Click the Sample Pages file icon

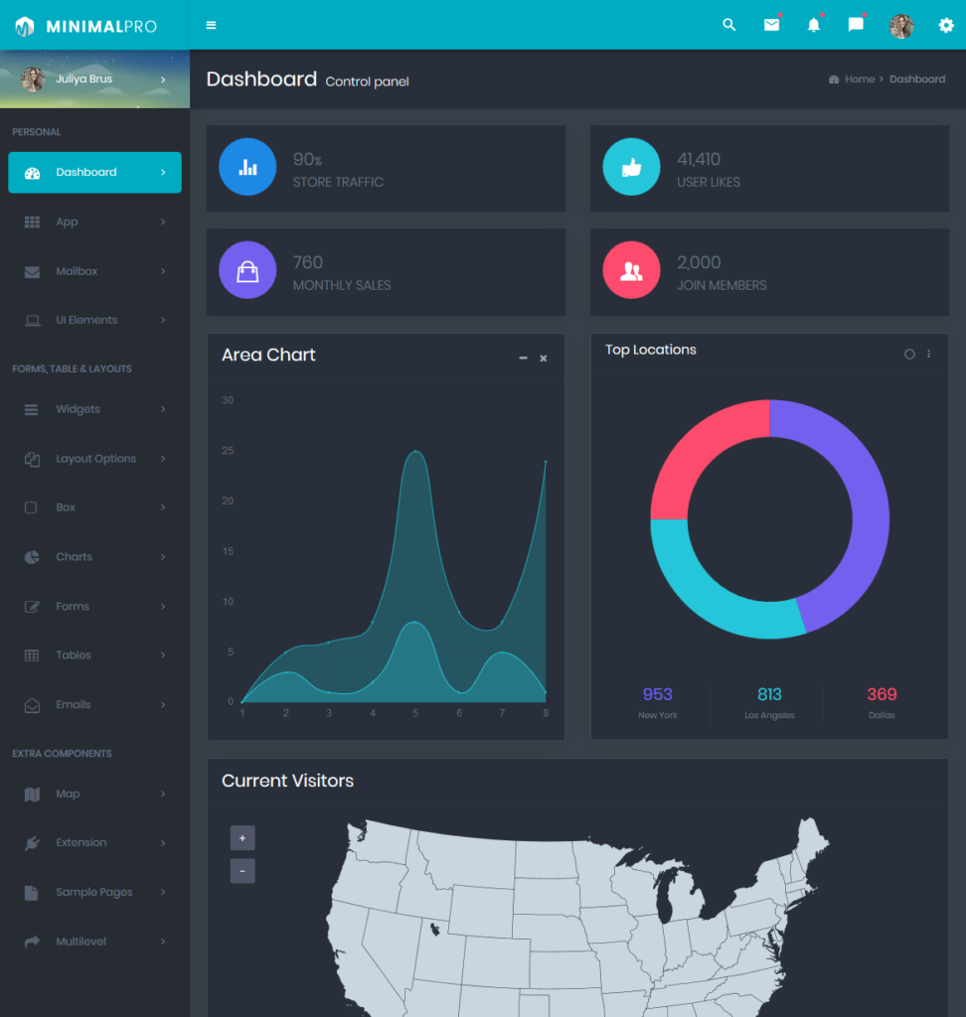click(x=31, y=893)
